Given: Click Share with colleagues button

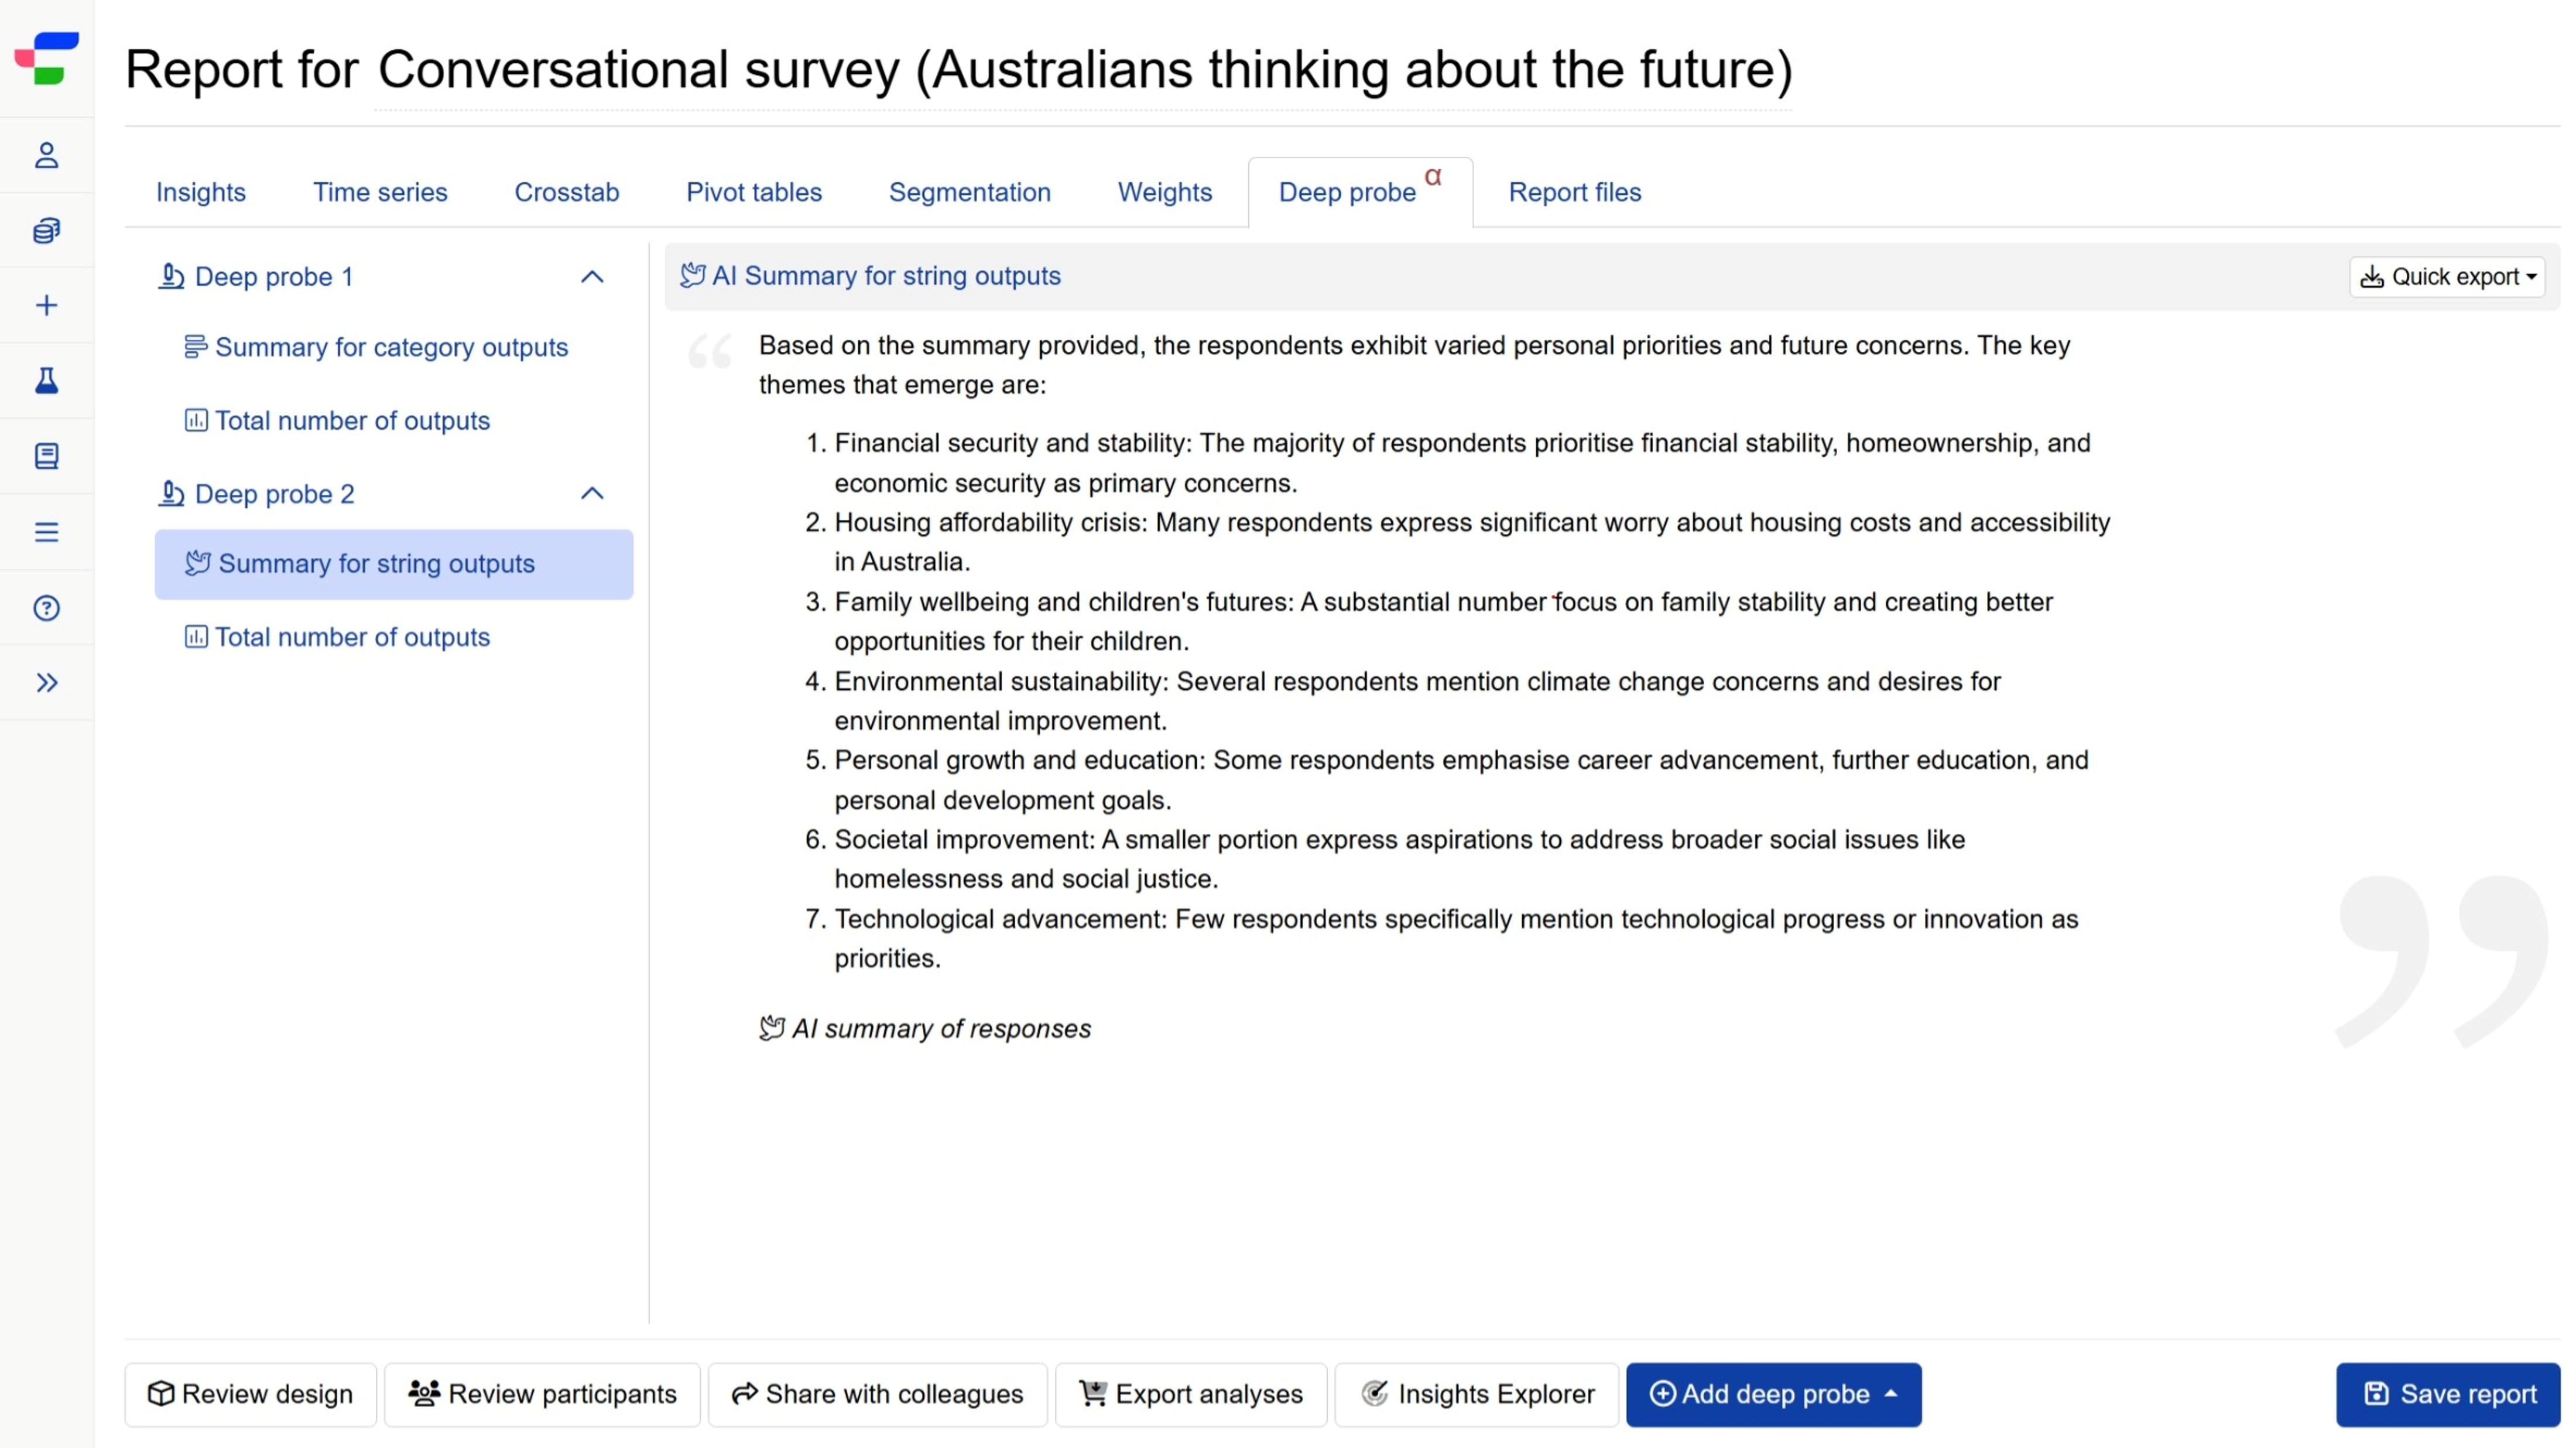Looking at the screenshot, I should click(x=877, y=1394).
